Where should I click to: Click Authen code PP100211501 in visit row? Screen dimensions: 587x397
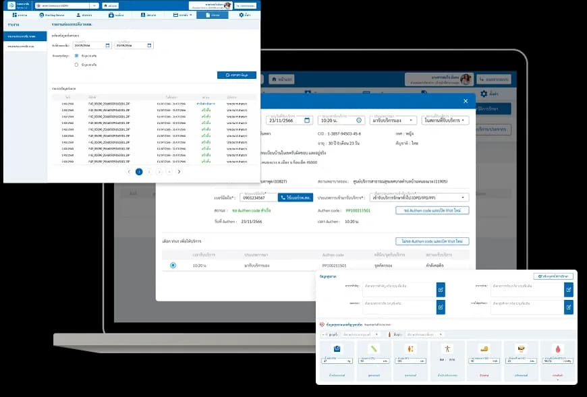pyautogui.click(x=334, y=266)
